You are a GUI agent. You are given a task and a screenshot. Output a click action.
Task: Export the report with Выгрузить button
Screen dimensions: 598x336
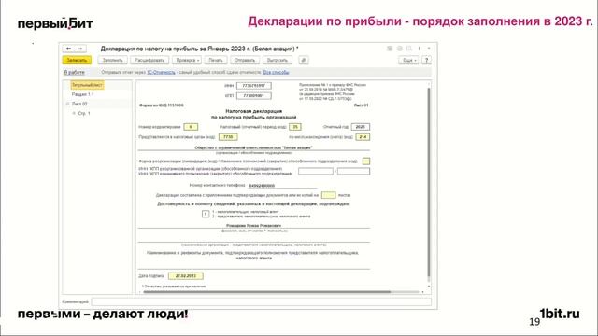click(278, 60)
